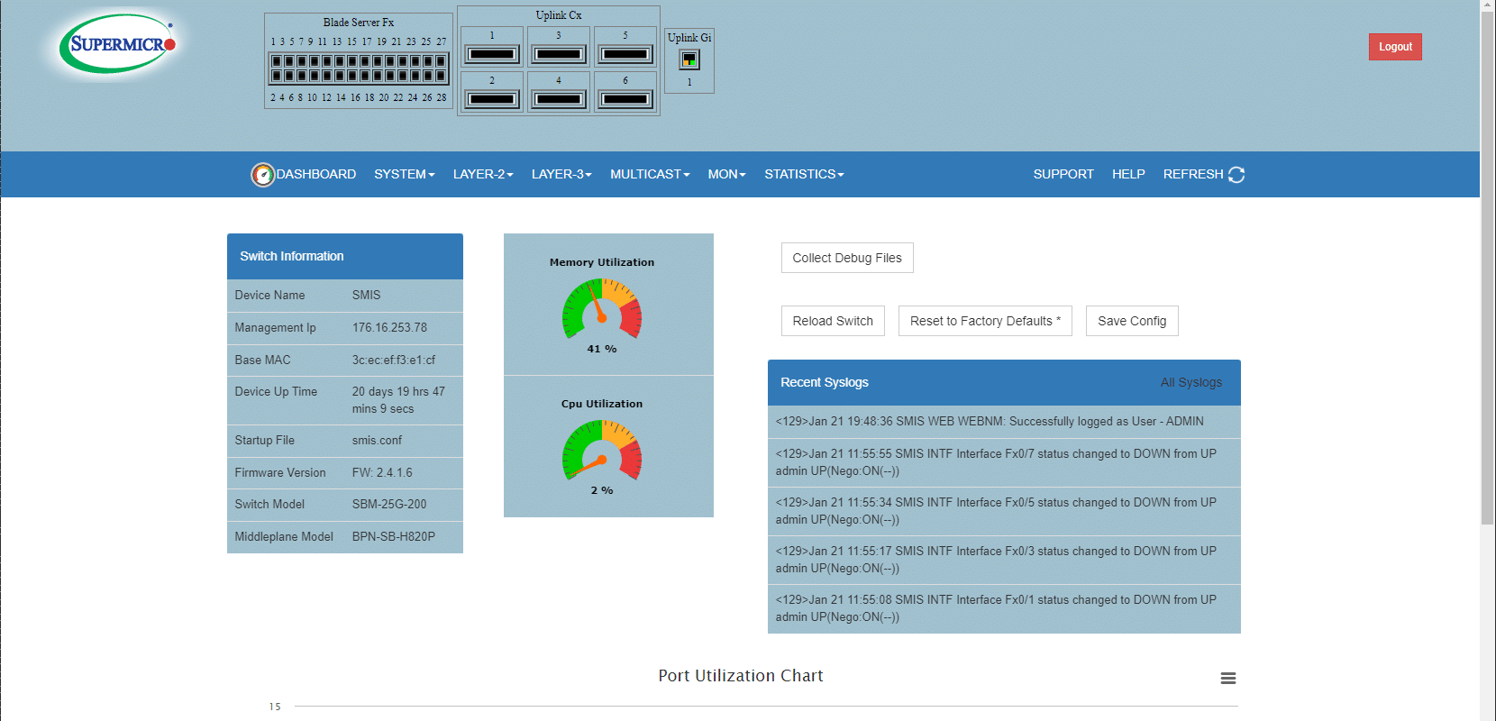
Task: Click the Memory Utilization gauge
Action: click(x=602, y=308)
